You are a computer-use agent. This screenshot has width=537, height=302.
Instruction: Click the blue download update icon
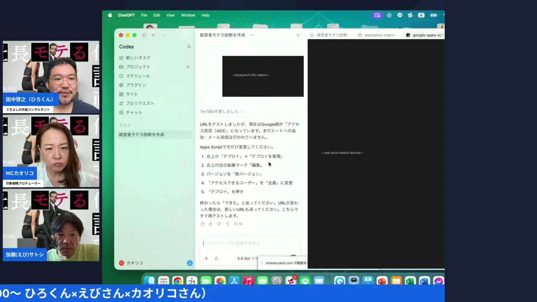click(190, 263)
